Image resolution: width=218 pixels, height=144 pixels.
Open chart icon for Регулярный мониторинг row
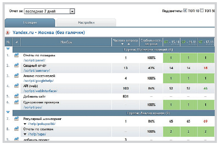coord(16,119)
